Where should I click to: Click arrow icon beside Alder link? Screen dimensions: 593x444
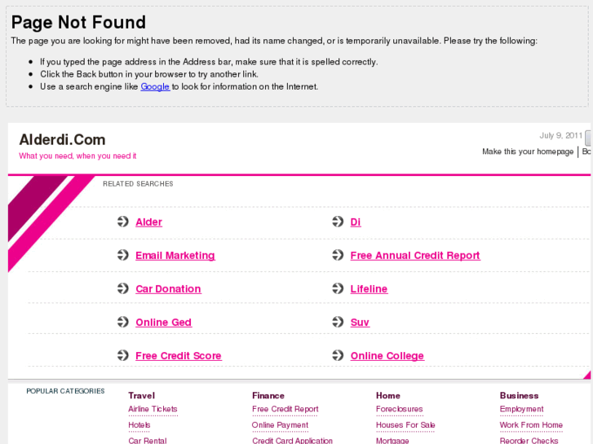click(x=123, y=222)
